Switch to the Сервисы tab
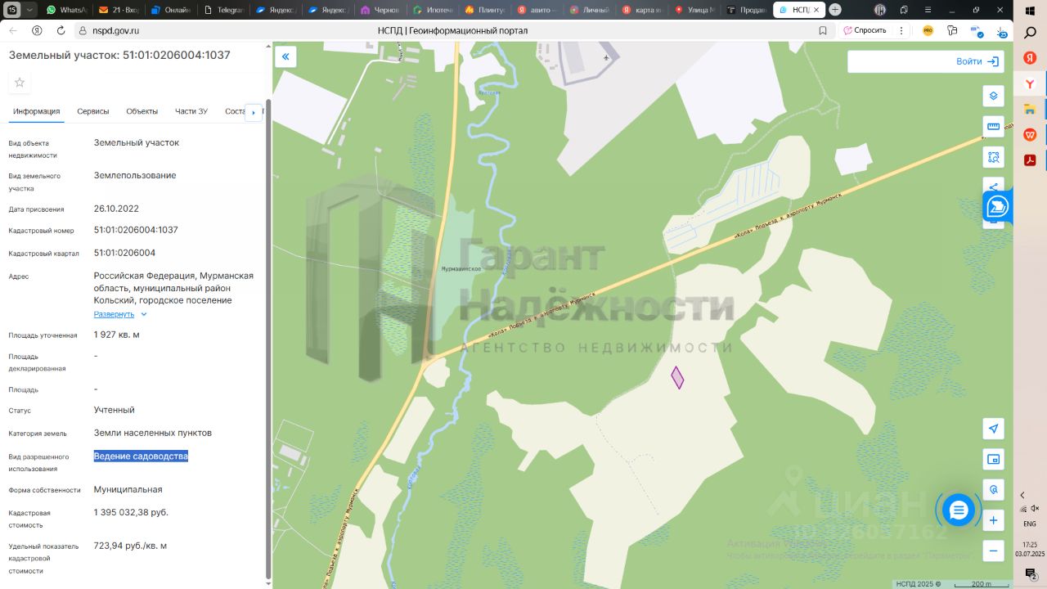The height and width of the screenshot is (589, 1047). 93,111
